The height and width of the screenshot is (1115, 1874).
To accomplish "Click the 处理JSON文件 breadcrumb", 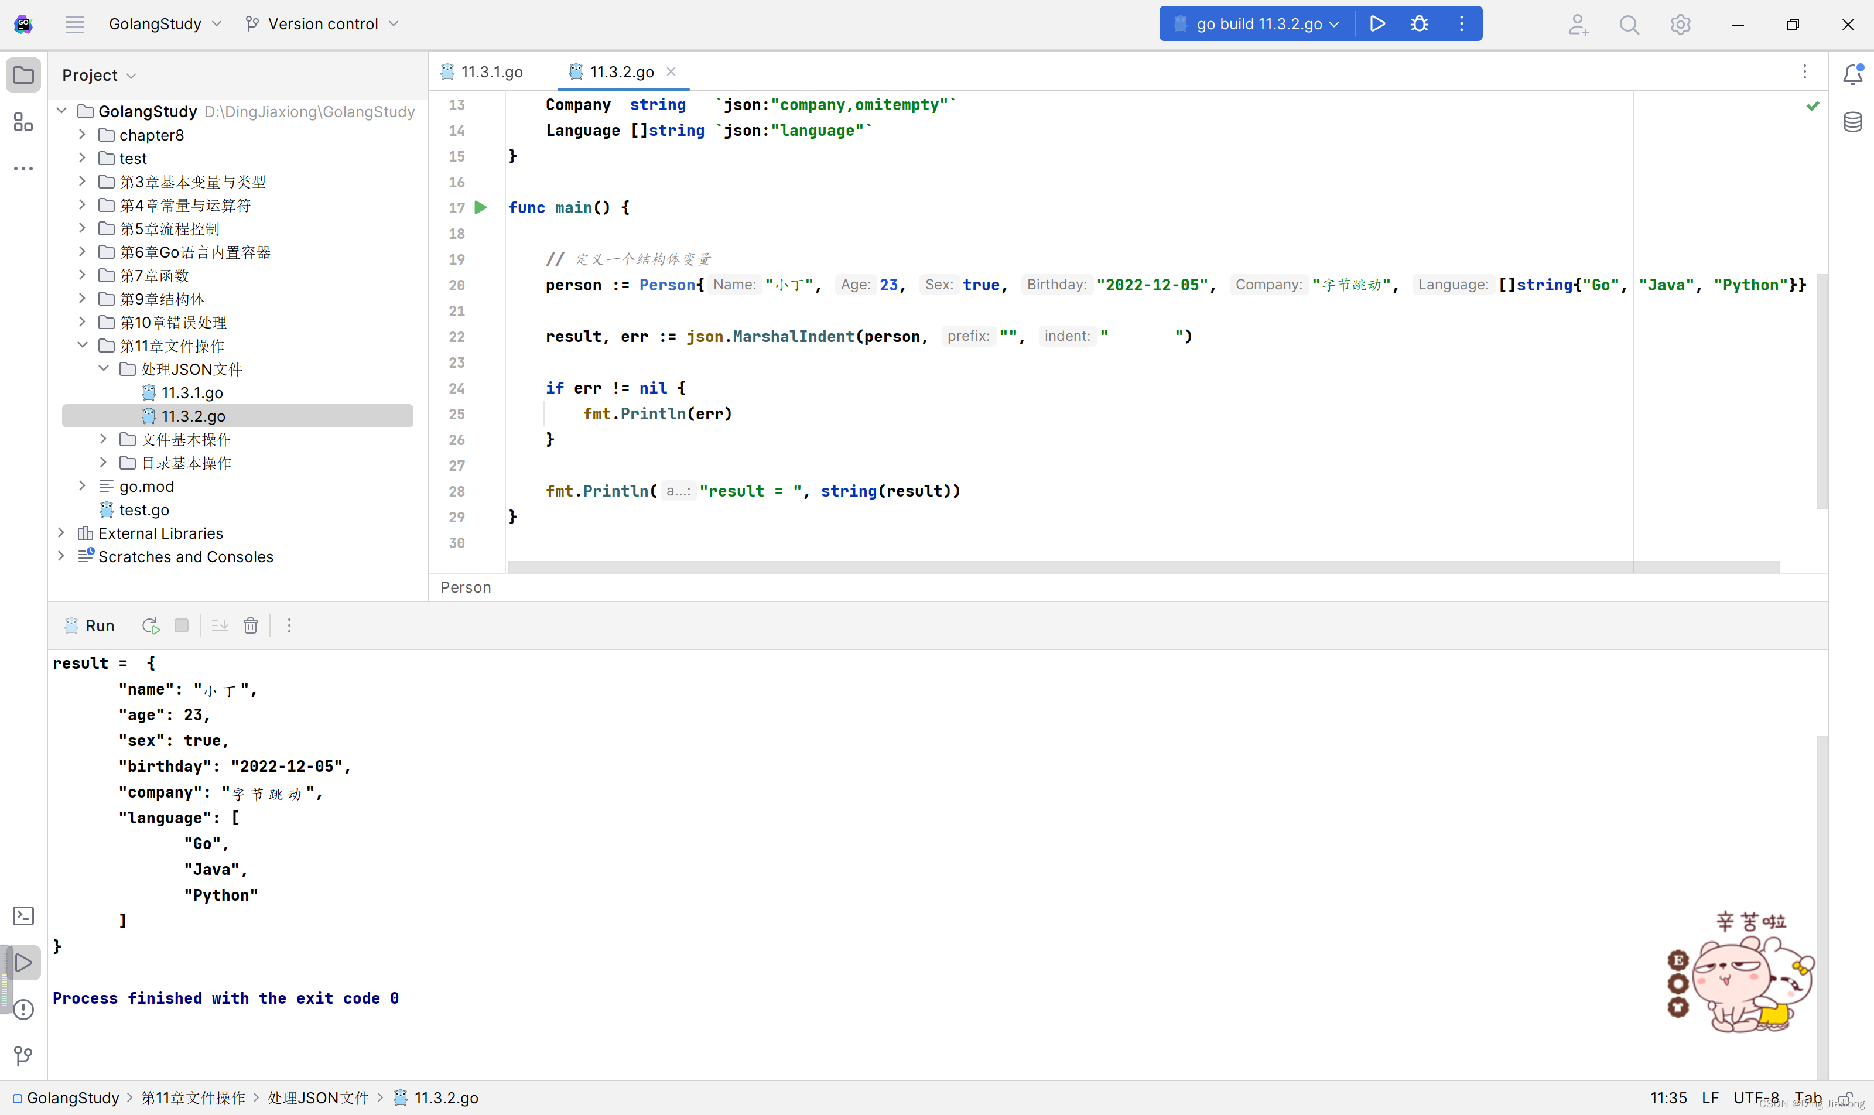I will (x=319, y=1097).
